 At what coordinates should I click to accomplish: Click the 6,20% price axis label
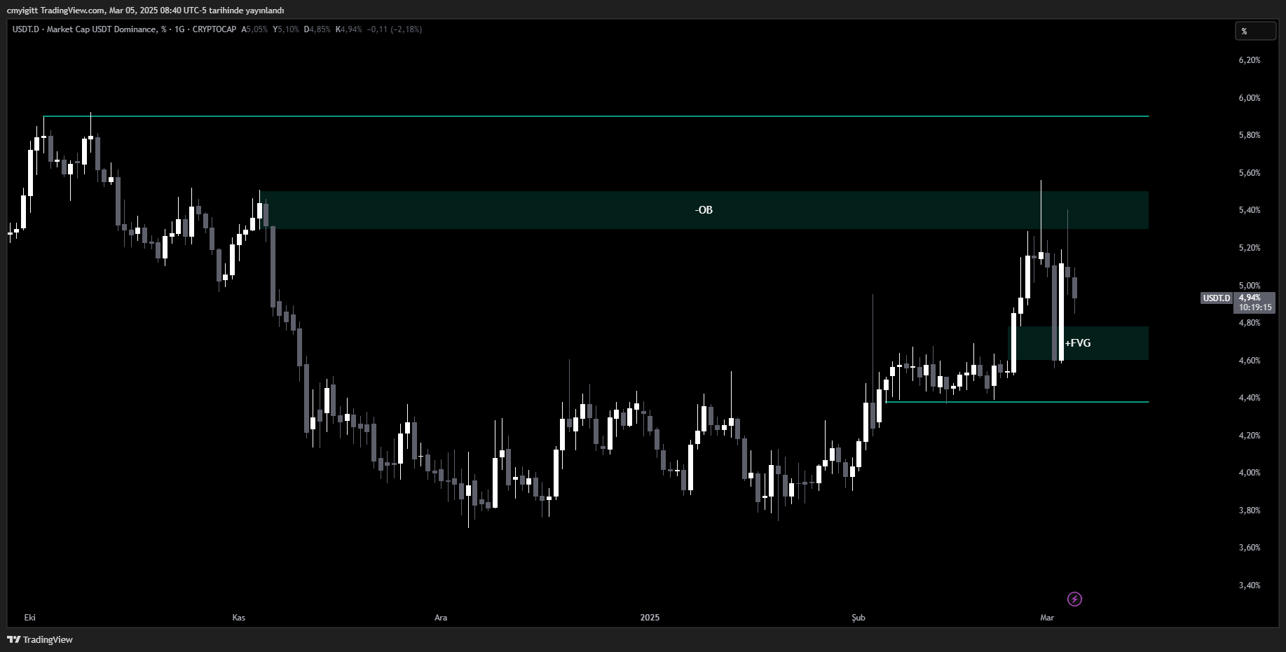[1250, 60]
